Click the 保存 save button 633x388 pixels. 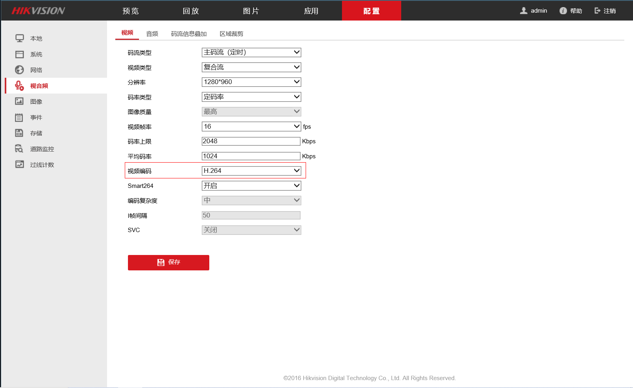pos(169,262)
